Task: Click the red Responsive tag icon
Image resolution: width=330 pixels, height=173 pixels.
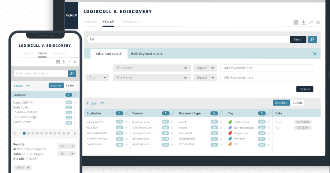Action: 230,133
